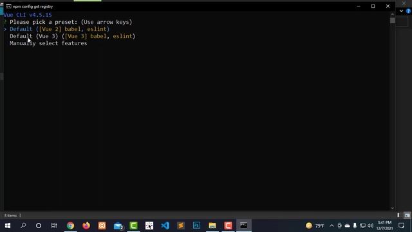Close the command prompt window
412x232 pixels.
tap(388, 6)
